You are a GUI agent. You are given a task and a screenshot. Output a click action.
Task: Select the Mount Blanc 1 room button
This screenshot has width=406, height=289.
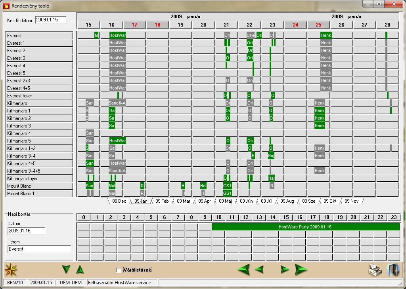(39, 193)
